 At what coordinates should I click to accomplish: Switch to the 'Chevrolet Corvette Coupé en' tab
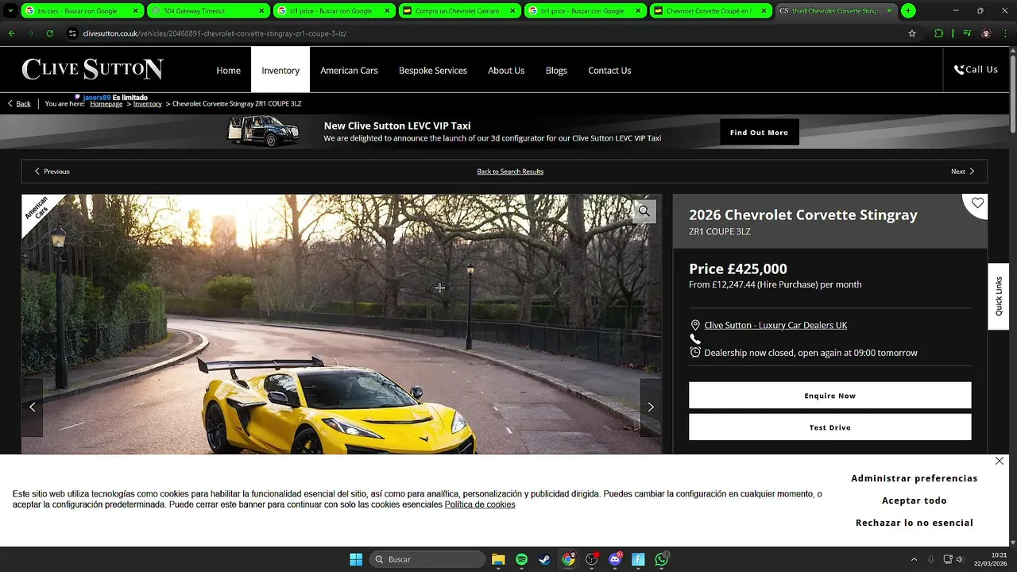(710, 11)
